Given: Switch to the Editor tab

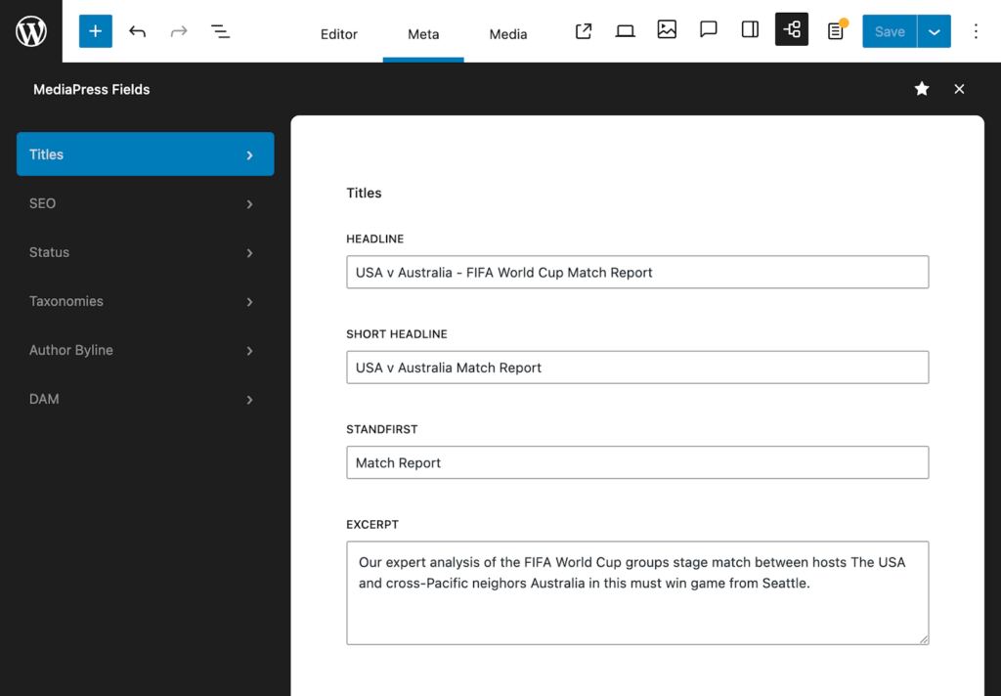Looking at the screenshot, I should pos(338,34).
